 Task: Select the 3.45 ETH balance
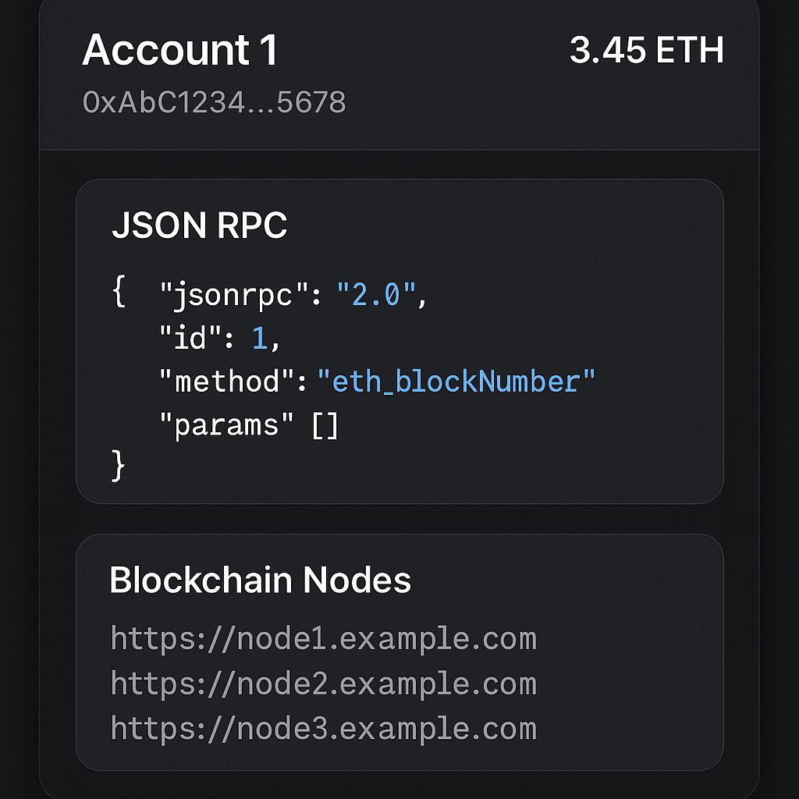tap(647, 50)
